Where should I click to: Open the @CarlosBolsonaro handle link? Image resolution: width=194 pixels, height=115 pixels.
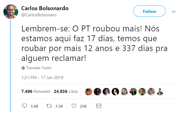click(x=39, y=15)
